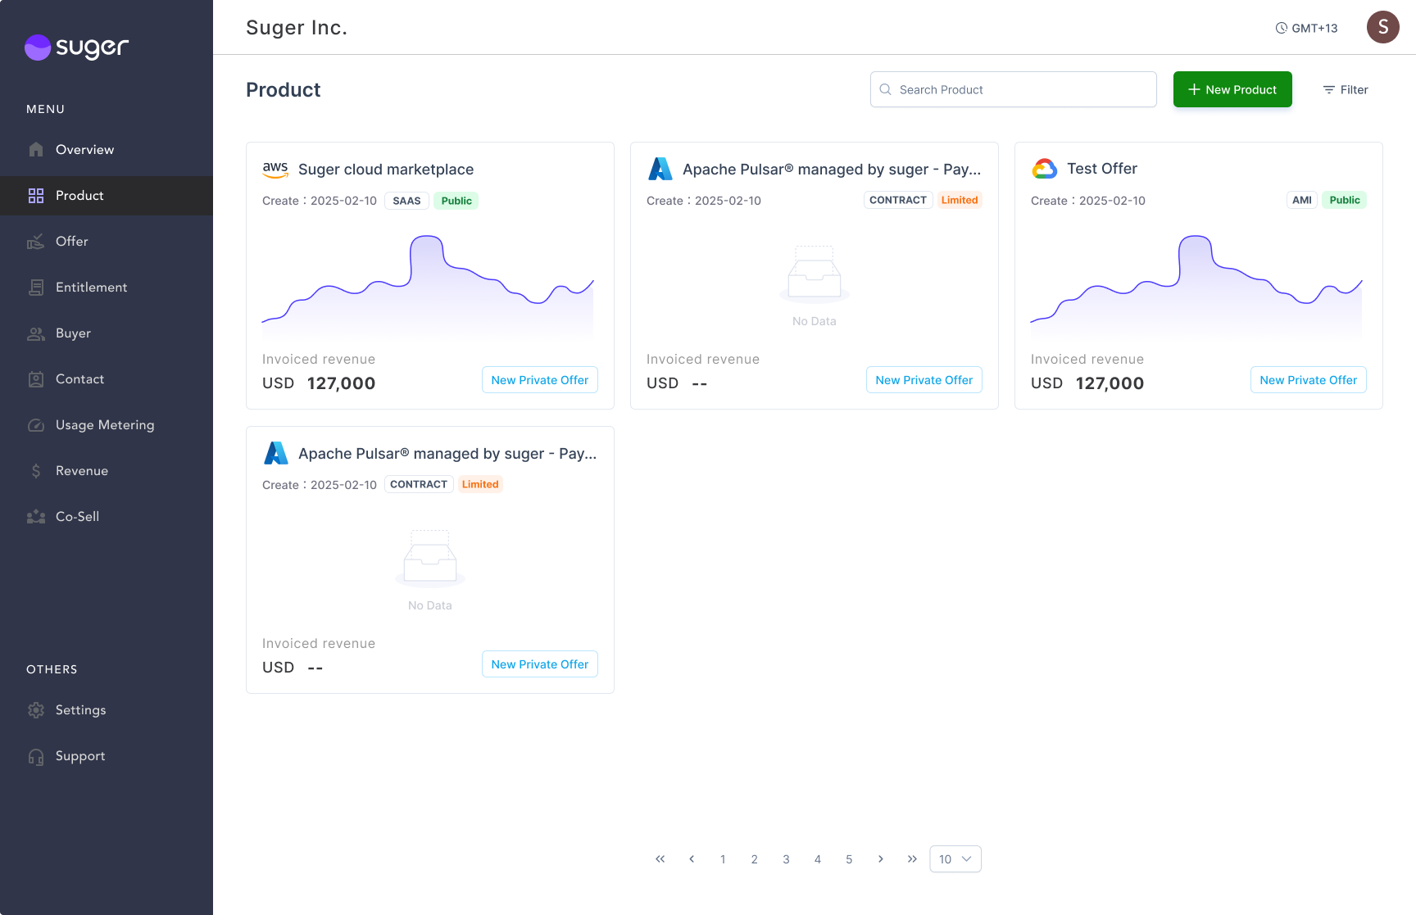This screenshot has height=915, width=1416.
Task: Click the Azure logo on Apache Pulsar card
Action: (660, 169)
